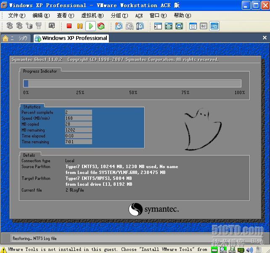Open the 帮助(H) menu
The height and width of the screenshot is (253, 270).
coord(183,16)
